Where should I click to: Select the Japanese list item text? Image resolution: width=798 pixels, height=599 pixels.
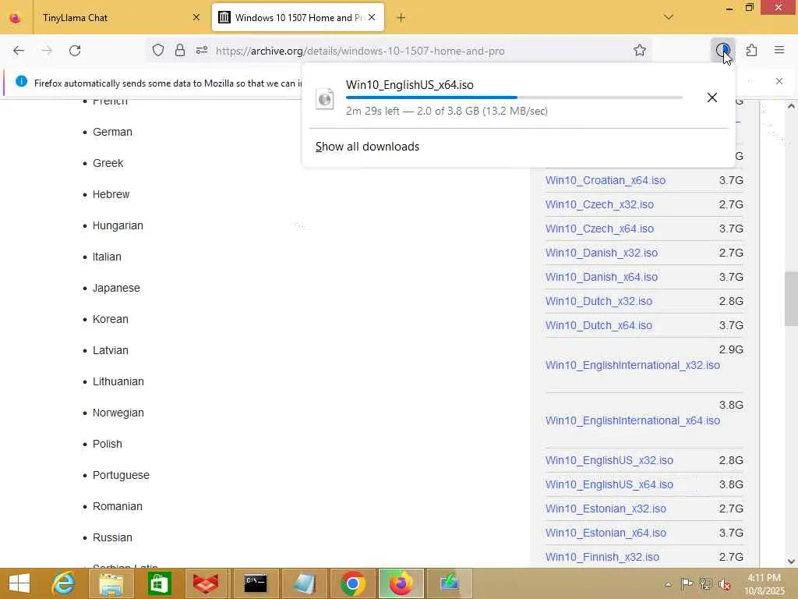tap(116, 289)
